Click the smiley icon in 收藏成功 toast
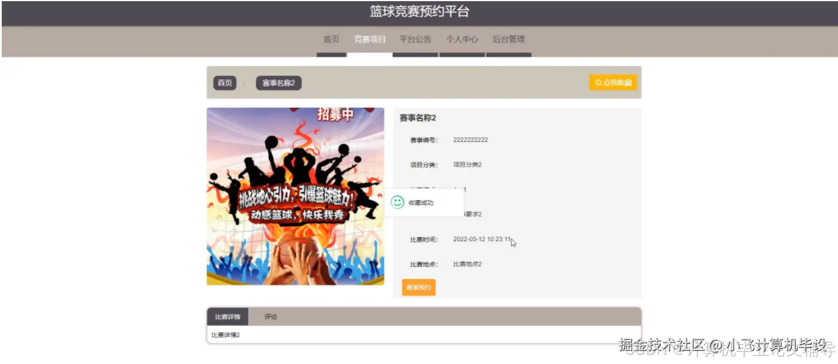Image resolution: width=838 pixels, height=364 pixels. coord(397,202)
